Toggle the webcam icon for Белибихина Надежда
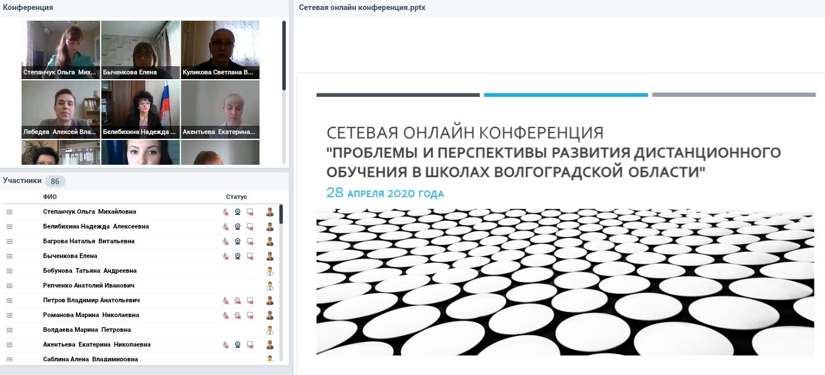 pos(237,227)
